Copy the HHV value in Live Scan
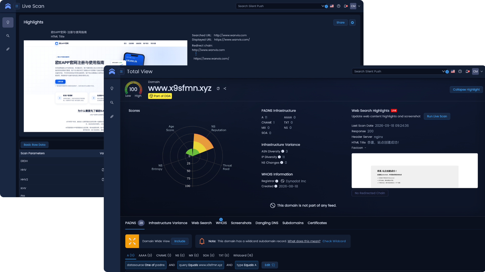This screenshot has width=485, height=272. [x=103, y=170]
